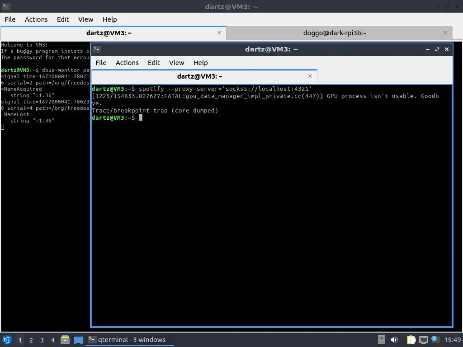Screen dimensions: 463x347
Task: Minimize the front dartz@VM3 terminal window
Action: pos(428,49)
